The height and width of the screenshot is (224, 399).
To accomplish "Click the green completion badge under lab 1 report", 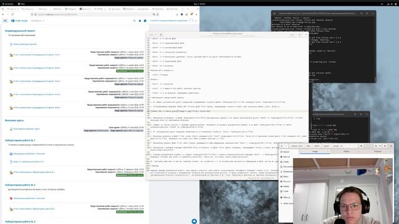I will click(x=130, y=175).
